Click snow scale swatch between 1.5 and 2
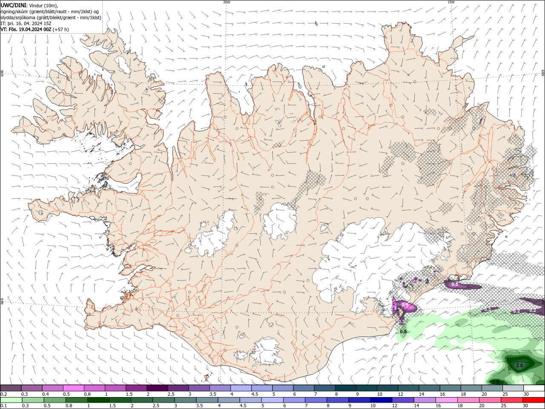The width and height of the screenshot is (545, 409). [x=136, y=388]
